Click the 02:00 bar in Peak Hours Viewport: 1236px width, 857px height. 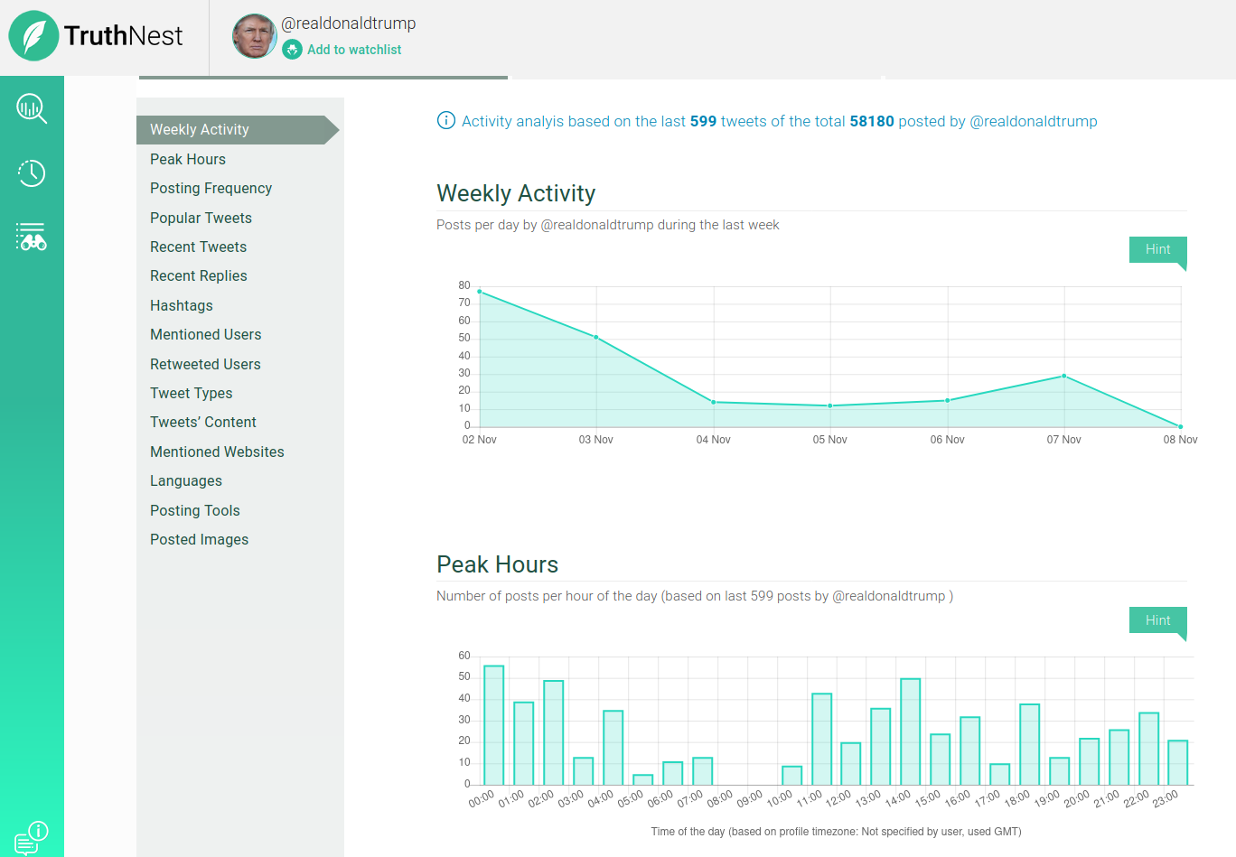point(554,732)
